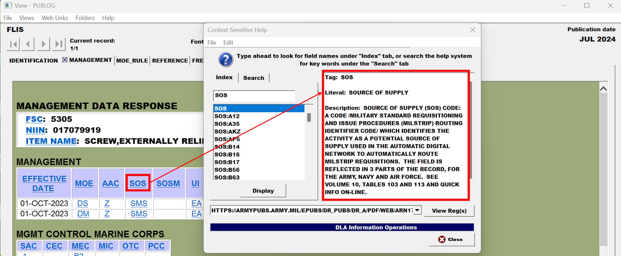Open the Views menu

pyautogui.click(x=27, y=18)
